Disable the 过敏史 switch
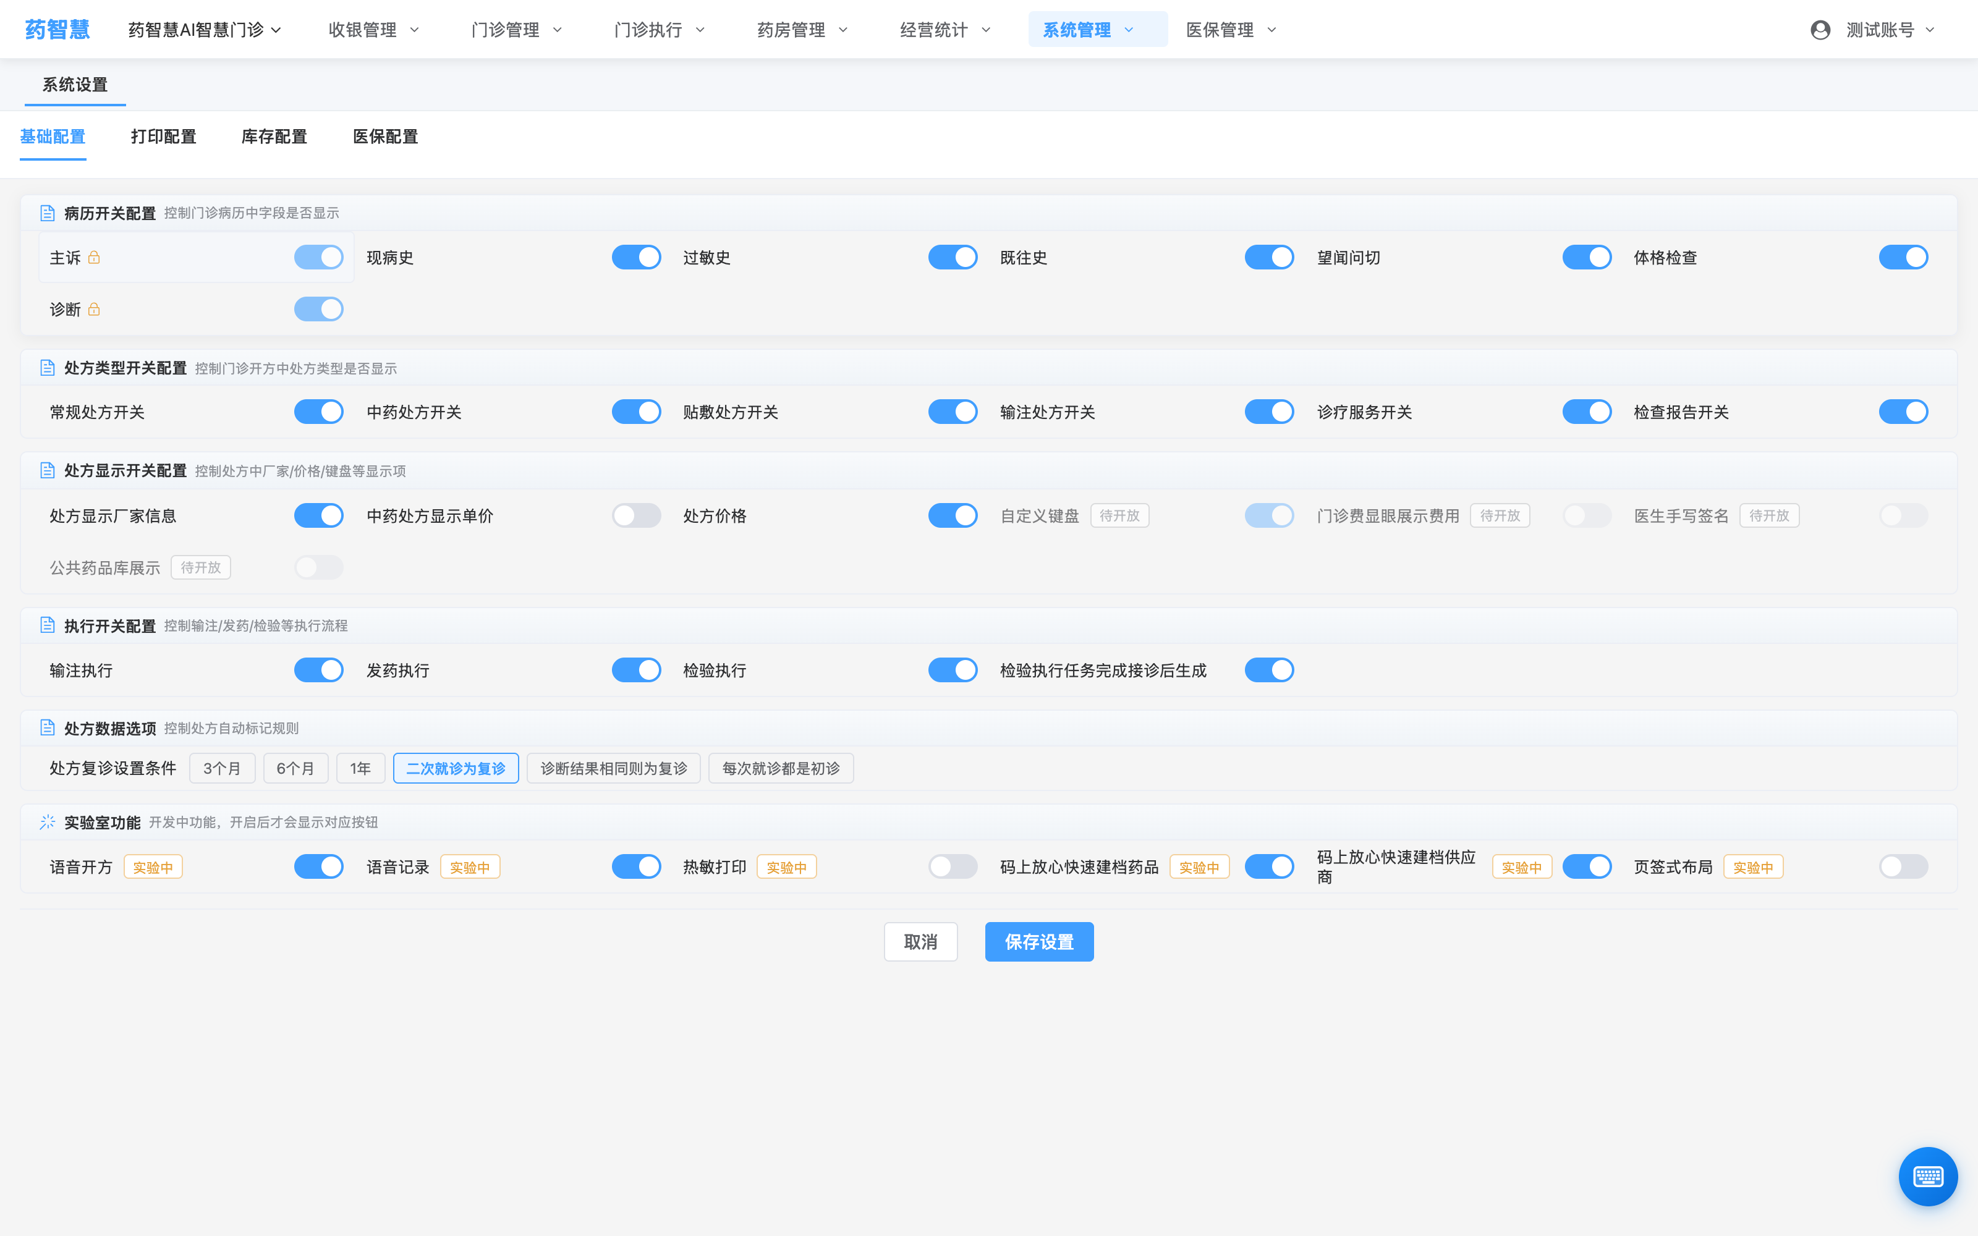 (x=952, y=258)
